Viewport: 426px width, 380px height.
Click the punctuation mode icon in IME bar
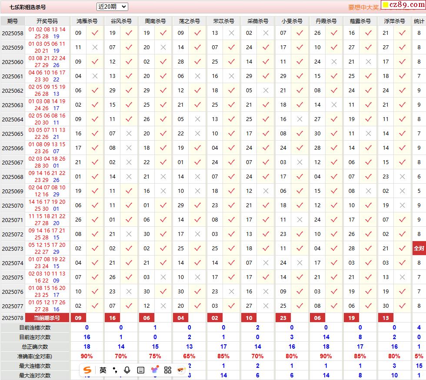click(115, 370)
